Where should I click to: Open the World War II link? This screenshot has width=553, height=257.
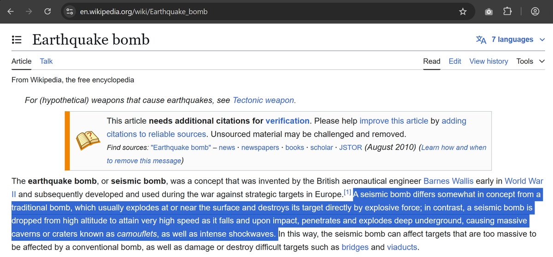(277, 188)
